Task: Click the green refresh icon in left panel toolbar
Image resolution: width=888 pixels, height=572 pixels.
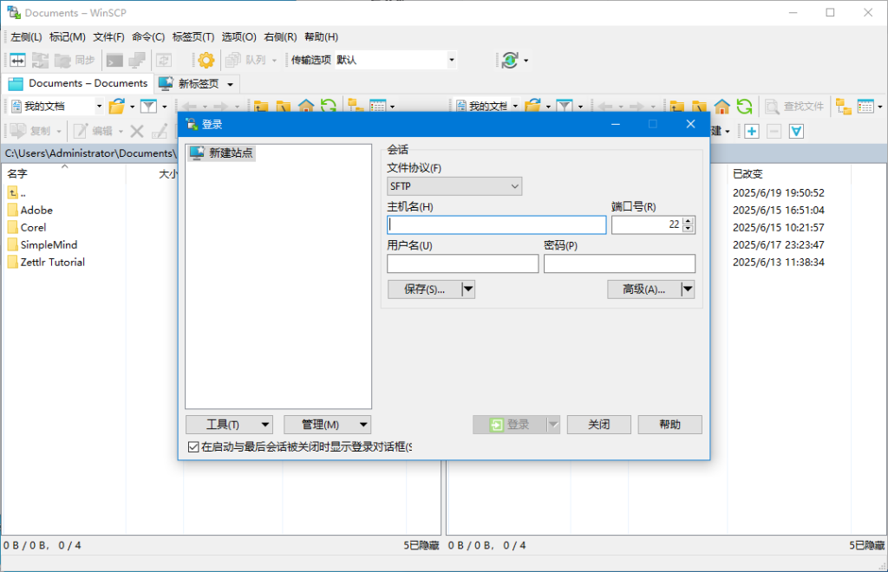Action: point(329,107)
